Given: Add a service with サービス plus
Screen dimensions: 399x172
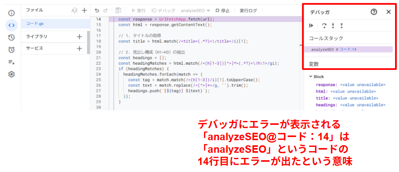Looking at the screenshot, I should pyautogui.click(x=79, y=48).
